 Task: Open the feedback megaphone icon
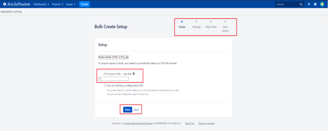(309, 4)
